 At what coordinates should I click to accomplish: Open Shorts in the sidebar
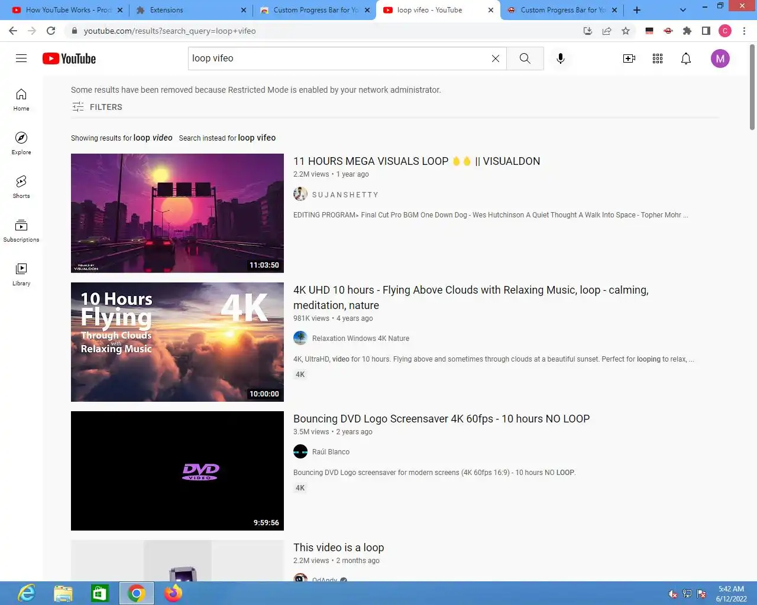21,187
